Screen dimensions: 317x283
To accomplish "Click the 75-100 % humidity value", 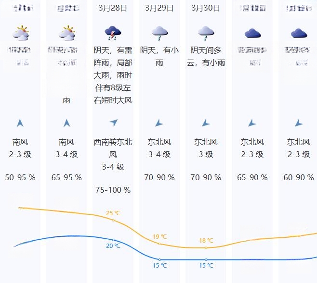I will click(x=113, y=190).
